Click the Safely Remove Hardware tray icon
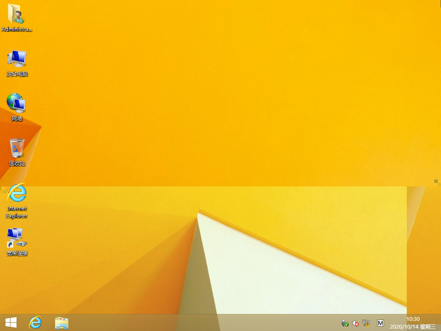 (345, 323)
